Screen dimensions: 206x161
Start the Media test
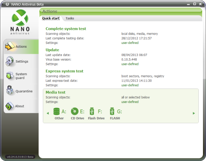[55, 92]
